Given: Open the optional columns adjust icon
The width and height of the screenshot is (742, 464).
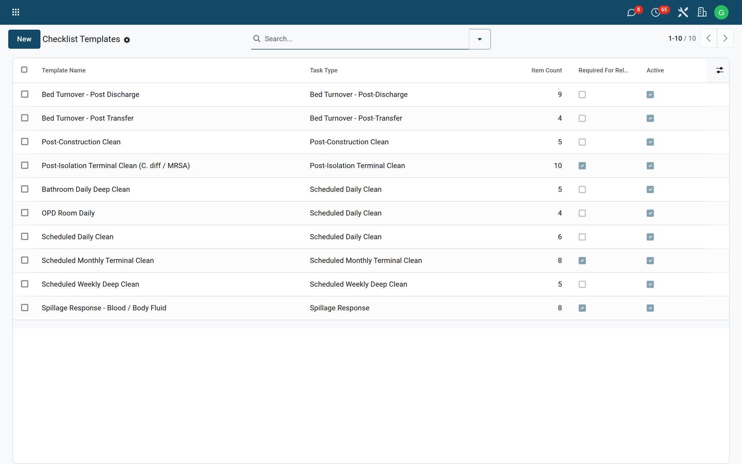Looking at the screenshot, I should coord(719,70).
